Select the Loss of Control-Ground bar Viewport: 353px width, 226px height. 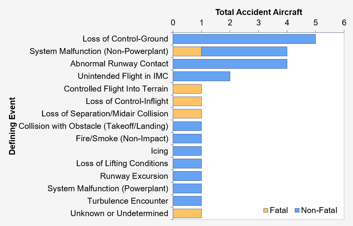point(244,39)
